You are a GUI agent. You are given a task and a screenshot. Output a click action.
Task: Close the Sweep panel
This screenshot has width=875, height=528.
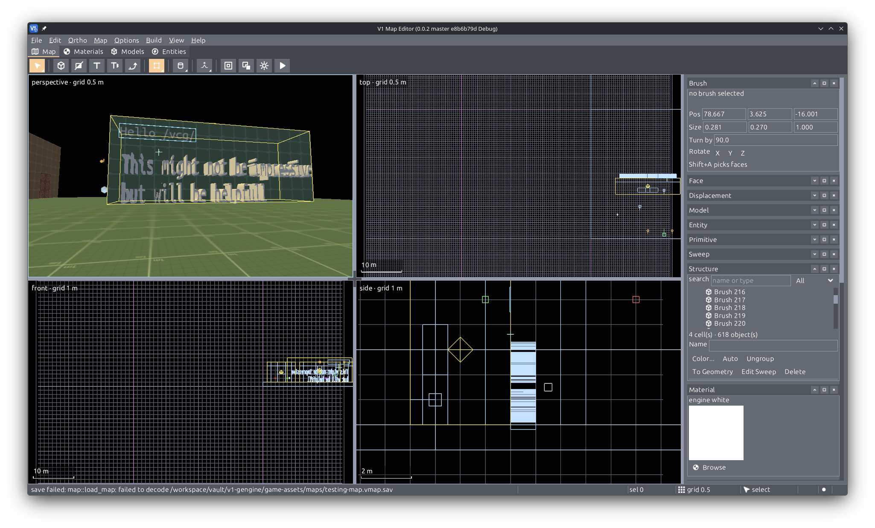[834, 254]
